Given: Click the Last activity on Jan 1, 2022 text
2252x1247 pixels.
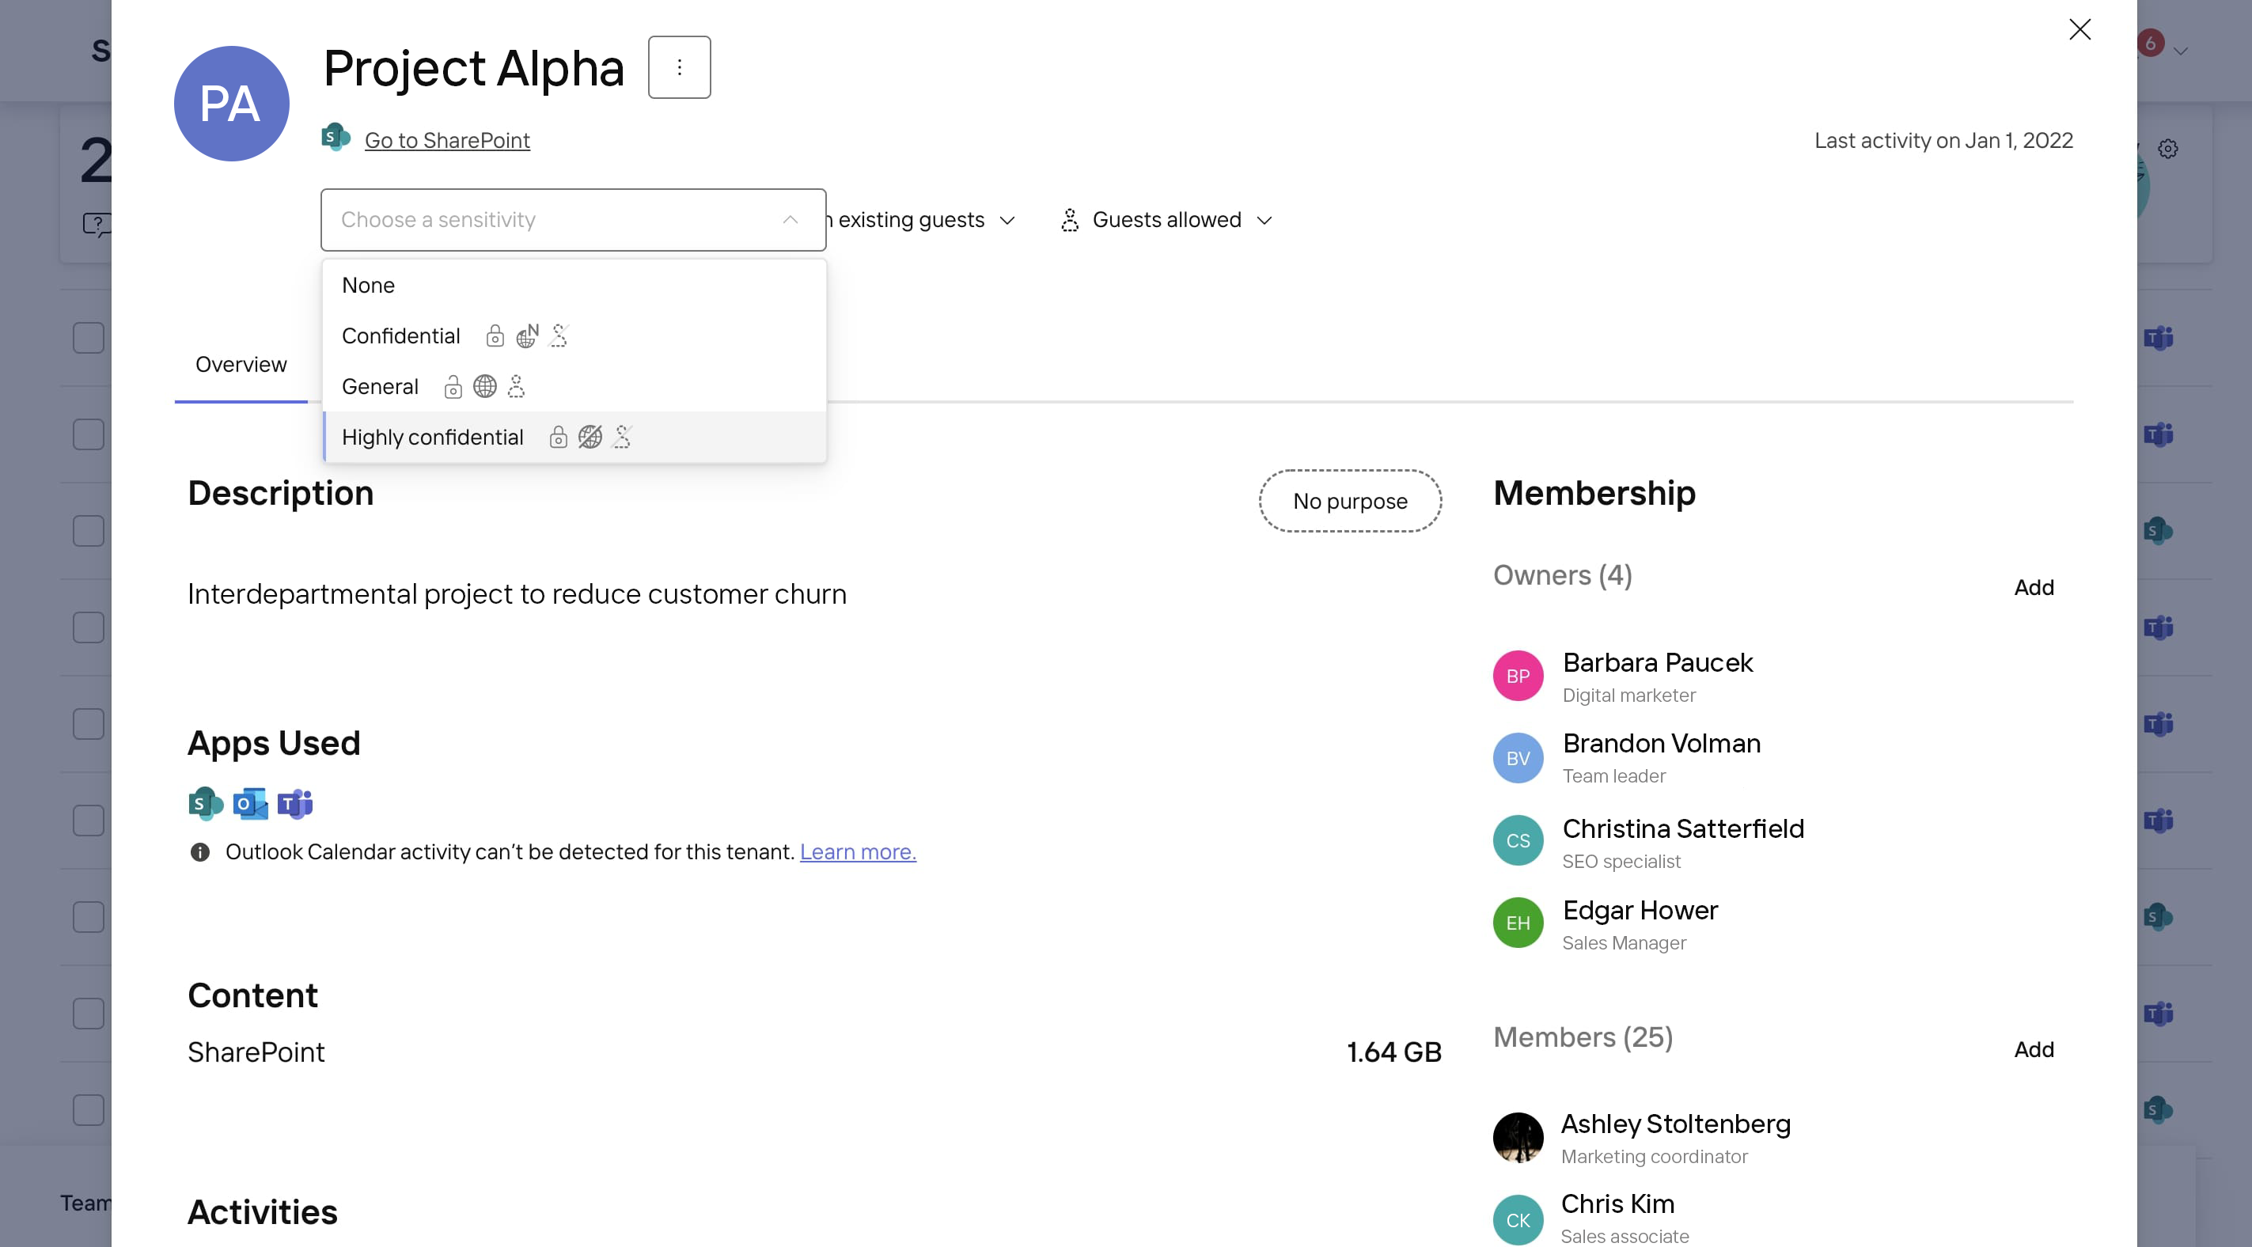Looking at the screenshot, I should 1943,140.
